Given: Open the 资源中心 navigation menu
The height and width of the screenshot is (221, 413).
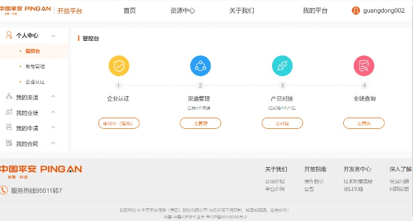Looking at the screenshot, I should (182, 10).
